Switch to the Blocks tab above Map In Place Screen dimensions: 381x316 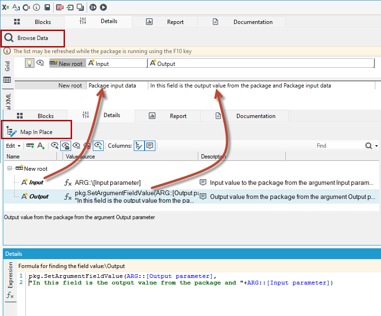pos(35,116)
